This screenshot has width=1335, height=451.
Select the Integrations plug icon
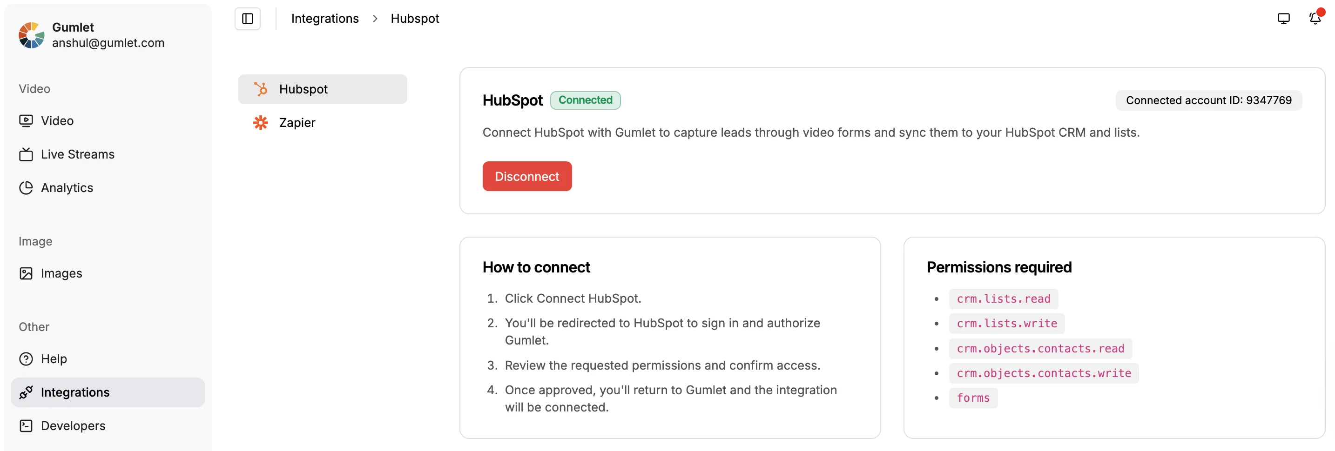[26, 392]
